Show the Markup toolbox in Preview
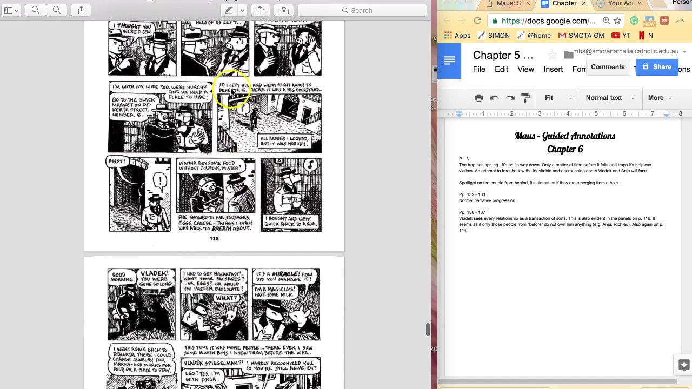Screen dimensions: 692x389 (x=284, y=10)
